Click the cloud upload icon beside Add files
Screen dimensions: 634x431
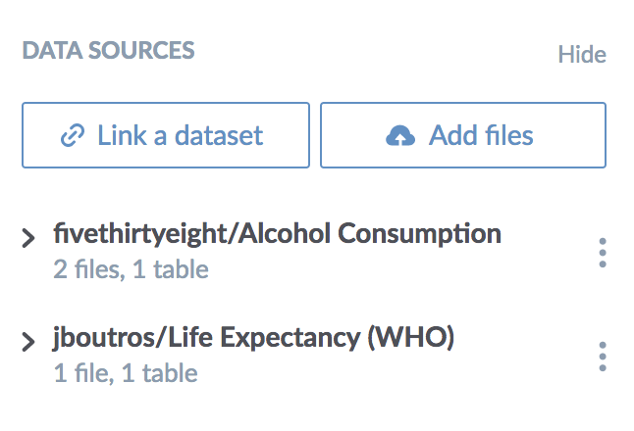(x=401, y=135)
